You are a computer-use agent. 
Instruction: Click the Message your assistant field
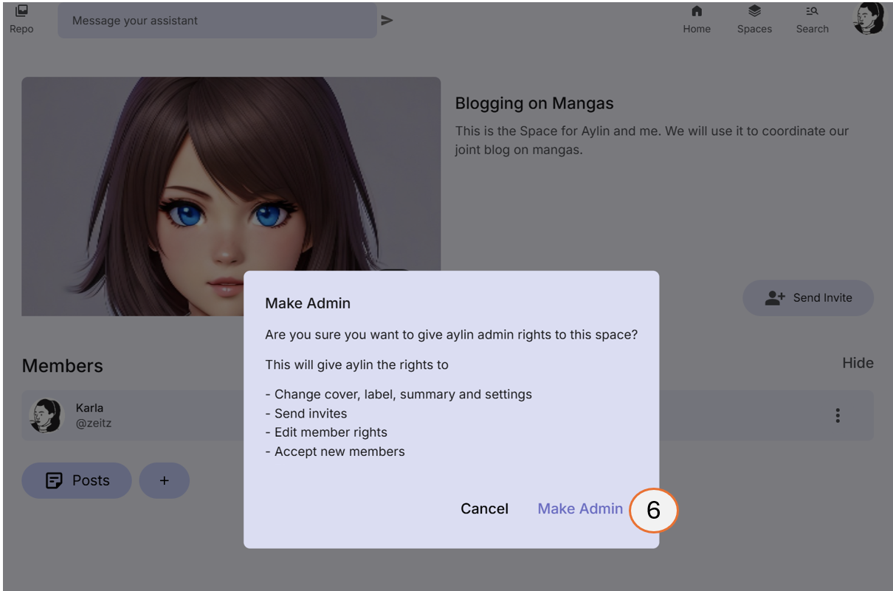coord(218,20)
